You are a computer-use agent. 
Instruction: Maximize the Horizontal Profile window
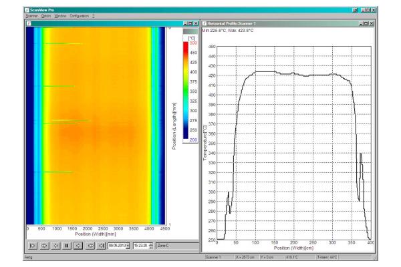coord(365,24)
